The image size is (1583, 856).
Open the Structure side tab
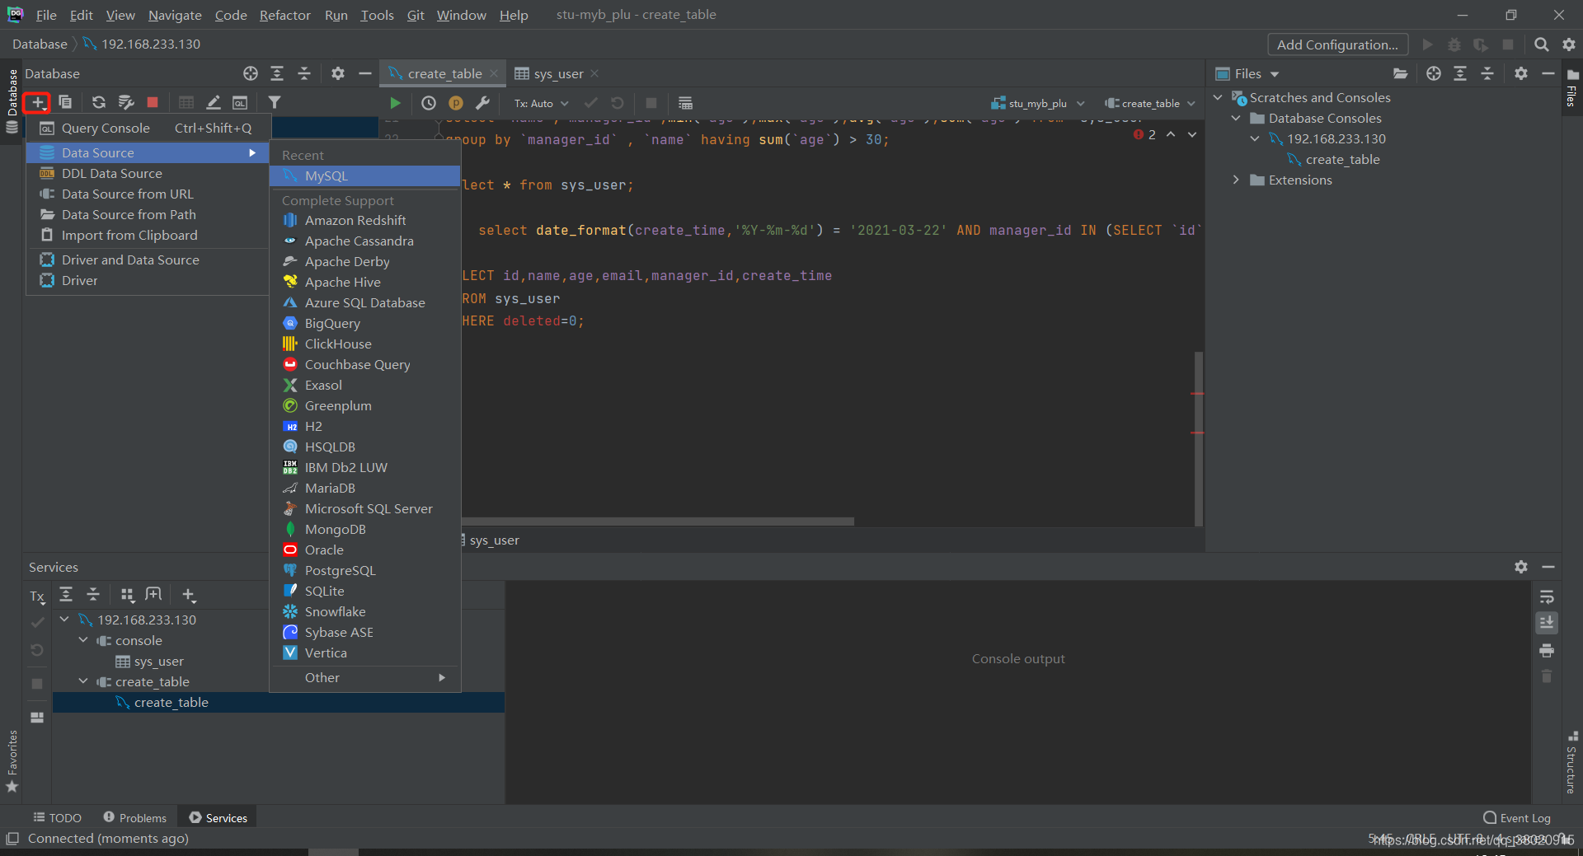tap(1571, 763)
